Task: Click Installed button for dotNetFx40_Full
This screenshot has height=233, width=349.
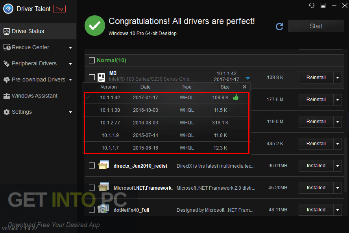Action: [316, 210]
